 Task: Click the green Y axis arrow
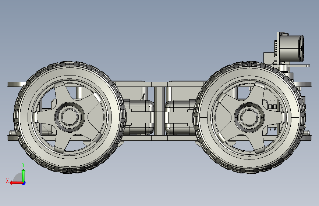coord(24,175)
